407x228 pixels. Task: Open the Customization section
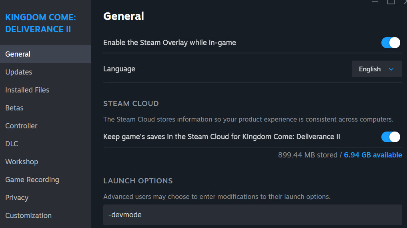point(28,216)
